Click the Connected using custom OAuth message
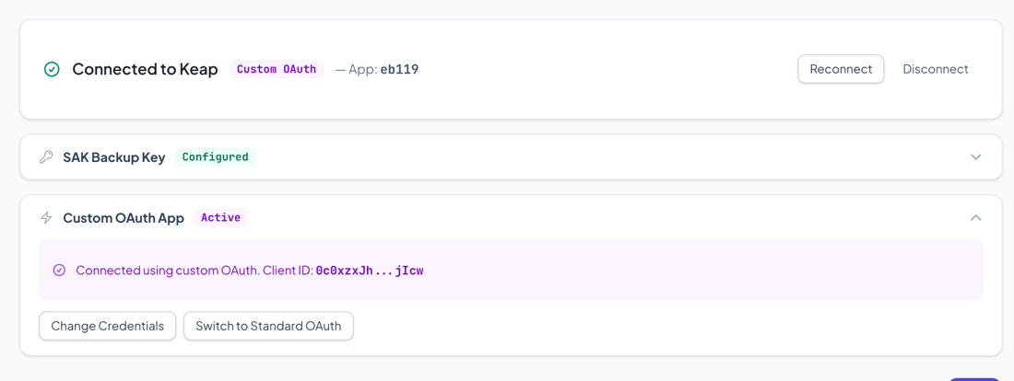 pyautogui.click(x=250, y=271)
